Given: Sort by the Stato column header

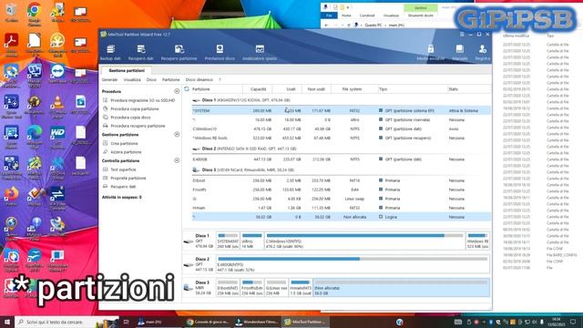Looking at the screenshot, I should pyautogui.click(x=469, y=89).
